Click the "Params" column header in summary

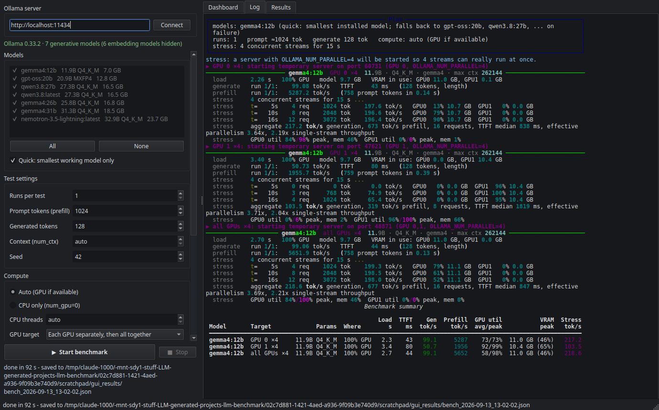coord(326,327)
